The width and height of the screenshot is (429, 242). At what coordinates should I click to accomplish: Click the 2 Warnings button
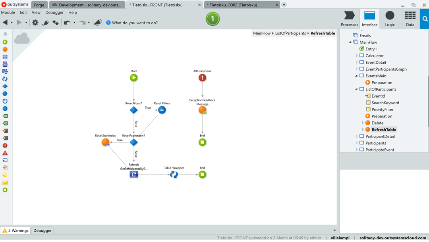15,230
